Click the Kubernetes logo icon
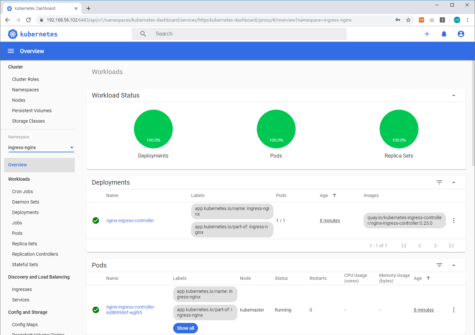 pyautogui.click(x=13, y=34)
